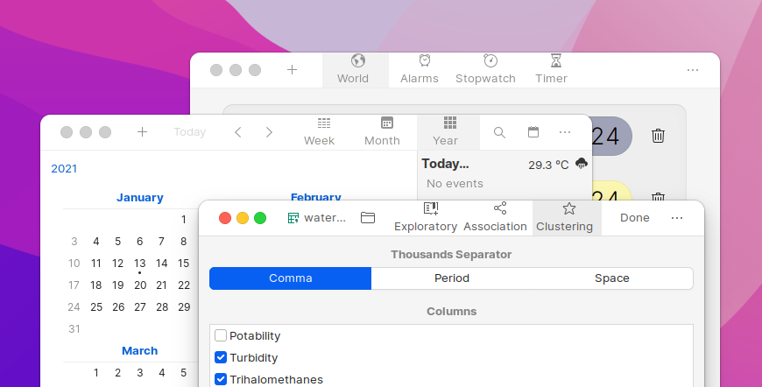Add new calendar event with plus
The width and height of the screenshot is (762, 387).
142,132
